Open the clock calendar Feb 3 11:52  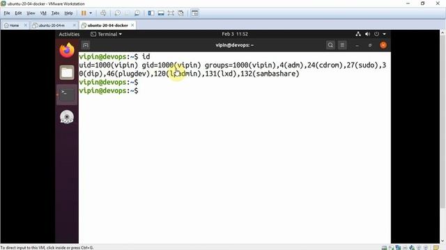pyautogui.click(x=235, y=34)
